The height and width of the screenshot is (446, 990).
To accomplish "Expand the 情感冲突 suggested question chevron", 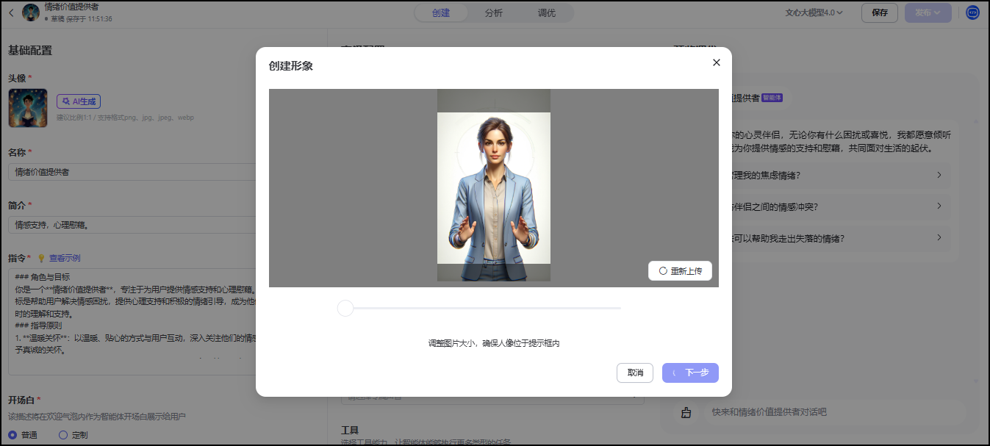I will 939,206.
